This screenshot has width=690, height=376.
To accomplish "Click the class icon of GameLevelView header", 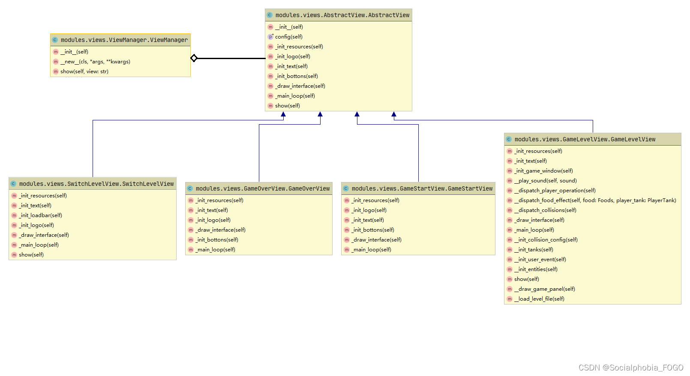I will point(509,139).
